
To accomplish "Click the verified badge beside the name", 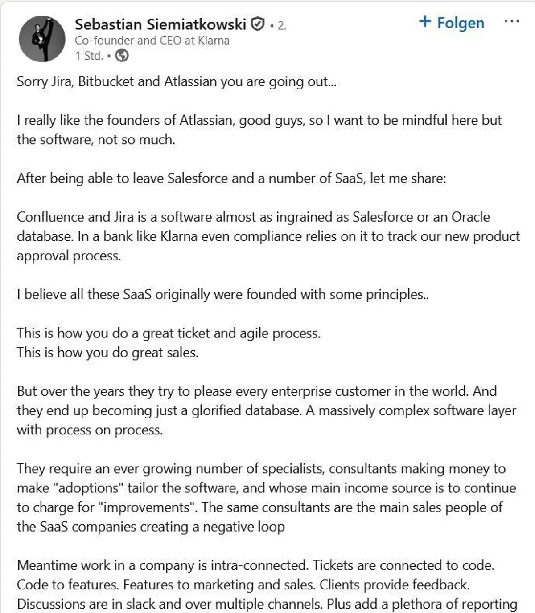I will point(258,24).
